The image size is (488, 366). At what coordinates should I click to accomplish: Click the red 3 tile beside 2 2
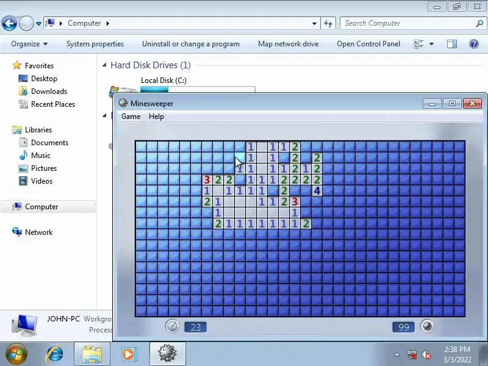(207, 180)
